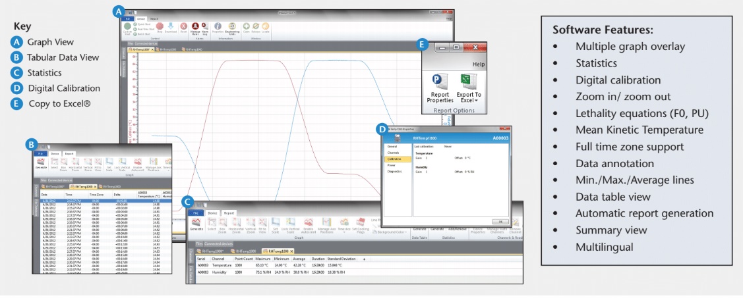Open the File menu in tabular window
743x306 pixels.
click(40, 153)
